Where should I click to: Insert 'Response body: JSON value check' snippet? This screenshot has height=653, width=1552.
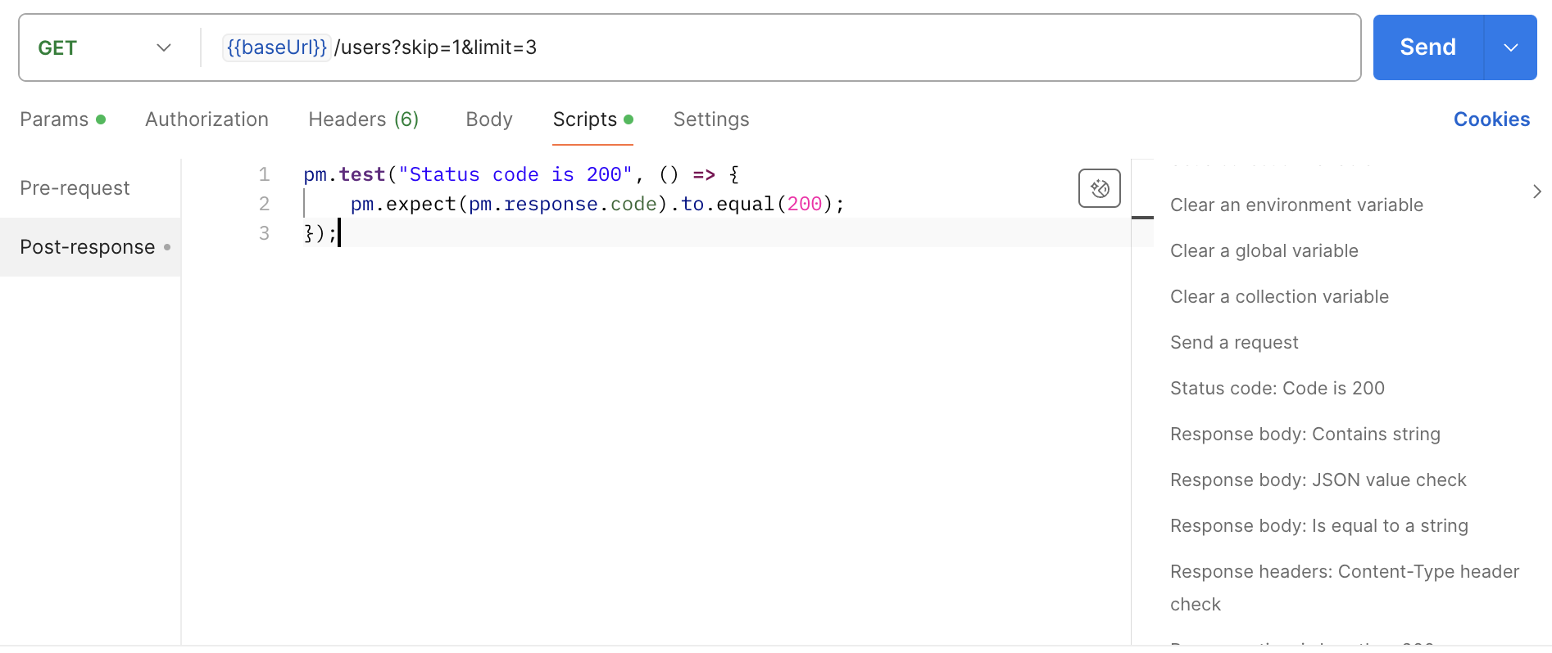1318,480
